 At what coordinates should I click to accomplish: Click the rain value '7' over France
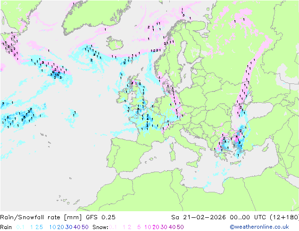pyautogui.click(x=148, y=115)
